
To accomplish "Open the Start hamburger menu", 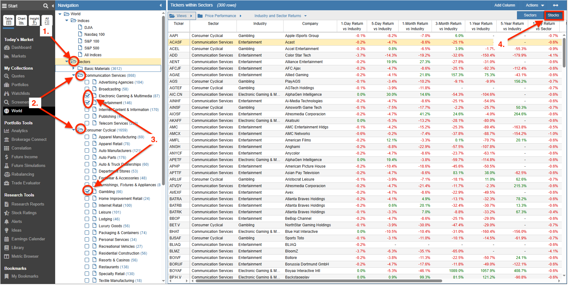I will [x=4, y=6].
